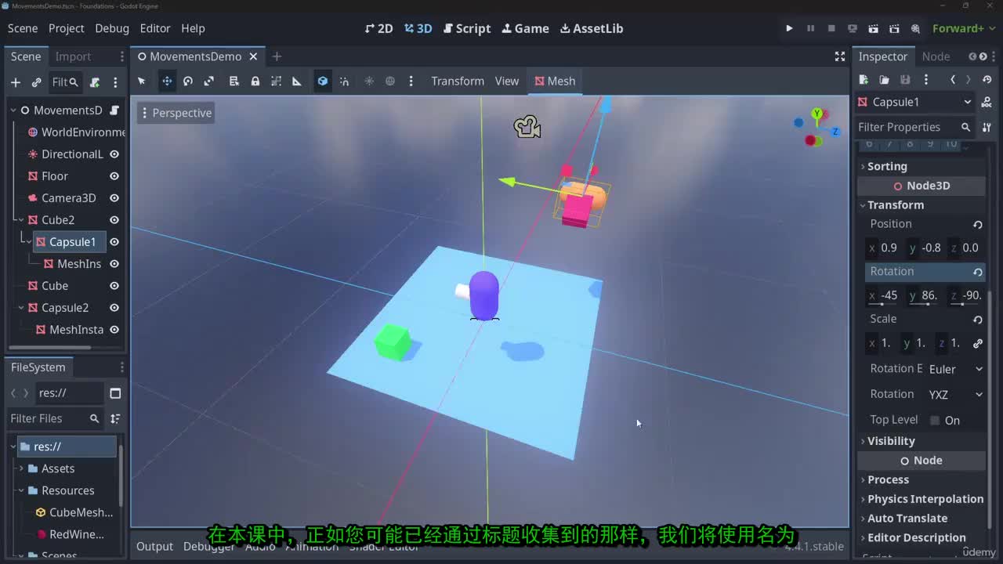
Task: Open the Perspective view options button
Action: pyautogui.click(x=176, y=113)
